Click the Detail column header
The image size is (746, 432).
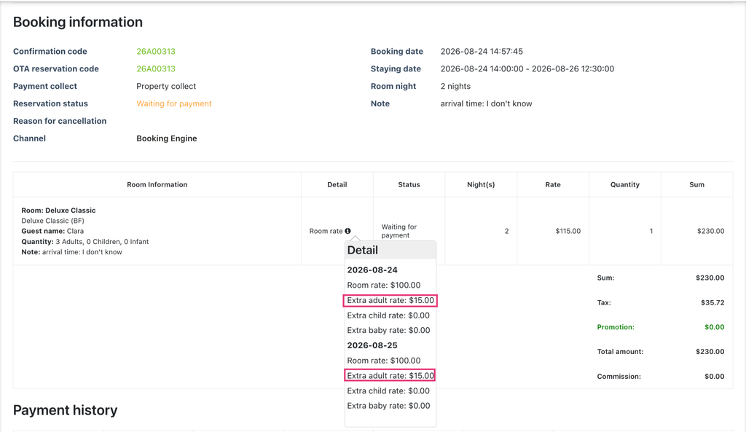tap(337, 184)
